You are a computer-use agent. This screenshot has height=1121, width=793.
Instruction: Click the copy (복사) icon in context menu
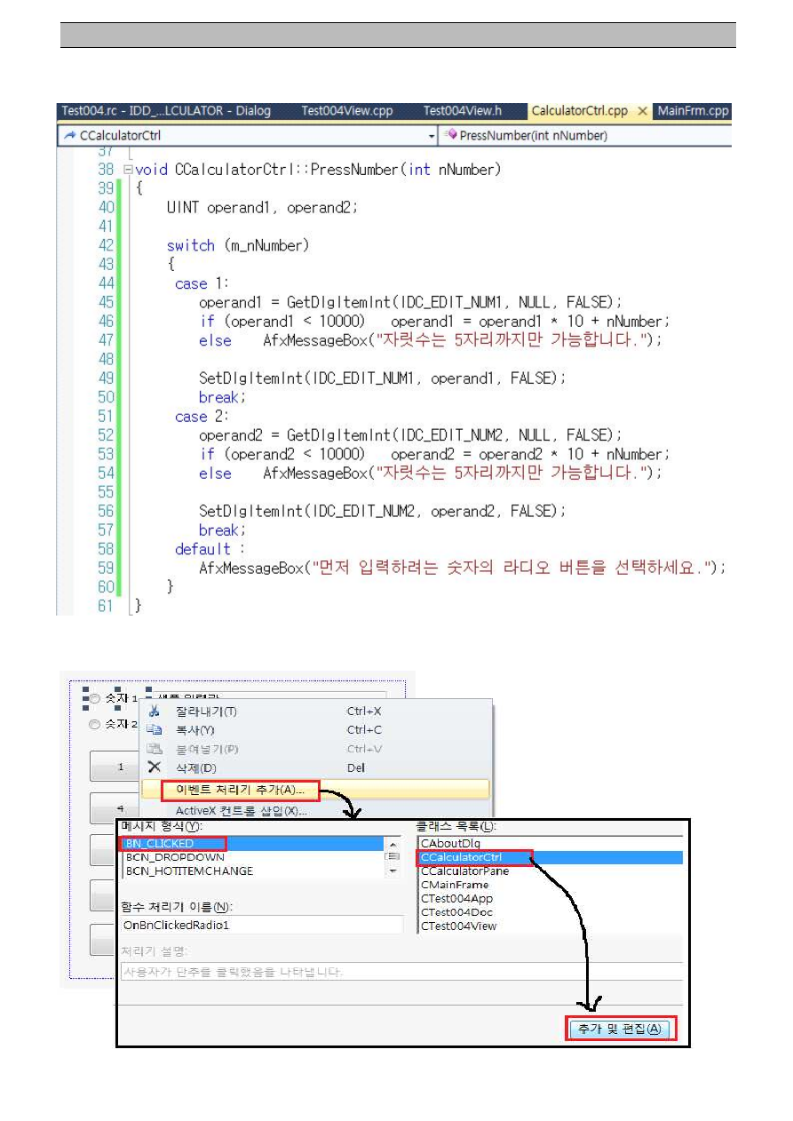pyautogui.click(x=154, y=730)
